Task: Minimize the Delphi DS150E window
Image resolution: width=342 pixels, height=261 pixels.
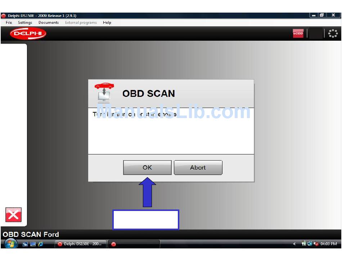Action: 314,15
